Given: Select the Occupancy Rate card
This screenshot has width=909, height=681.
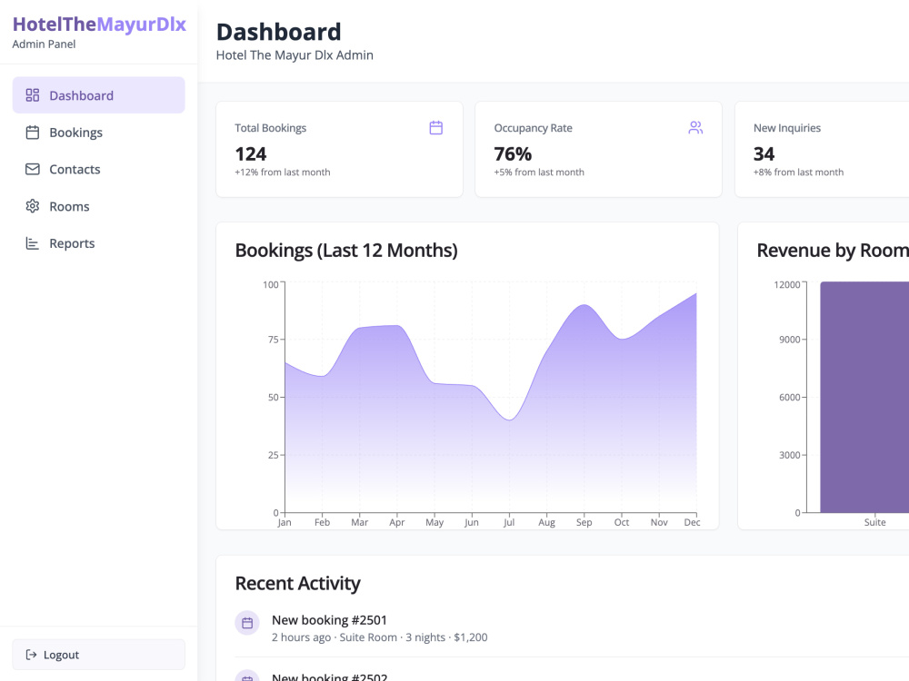Looking at the screenshot, I should pyautogui.click(x=598, y=150).
